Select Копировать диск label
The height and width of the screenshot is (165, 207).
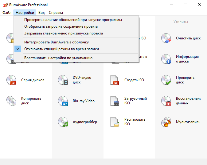pyautogui.click(x=31, y=101)
